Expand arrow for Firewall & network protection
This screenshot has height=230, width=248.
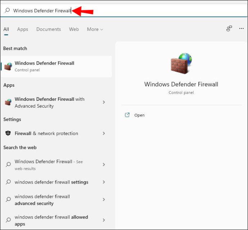coord(104,134)
